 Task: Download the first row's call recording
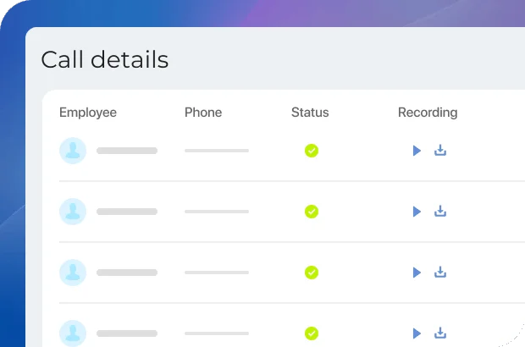point(440,151)
